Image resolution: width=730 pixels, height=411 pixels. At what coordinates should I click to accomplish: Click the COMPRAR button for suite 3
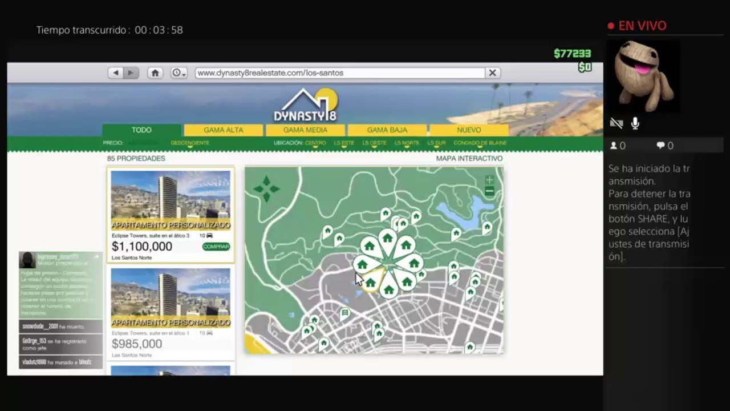(x=216, y=247)
